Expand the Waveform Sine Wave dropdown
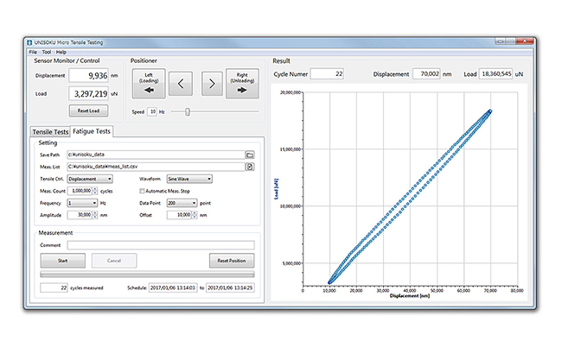Screen dimensions: 562x341 tap(189, 179)
